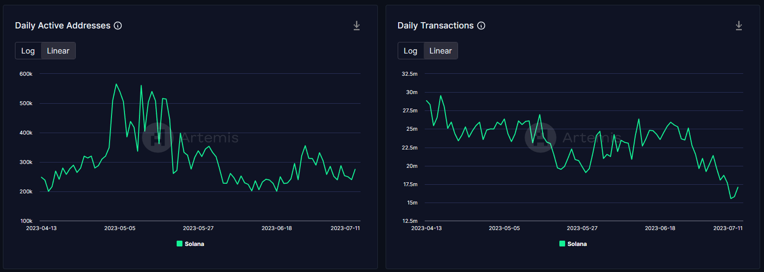Click the Daily Transactions title
Viewport: 764px width, 272px height.
435,26
